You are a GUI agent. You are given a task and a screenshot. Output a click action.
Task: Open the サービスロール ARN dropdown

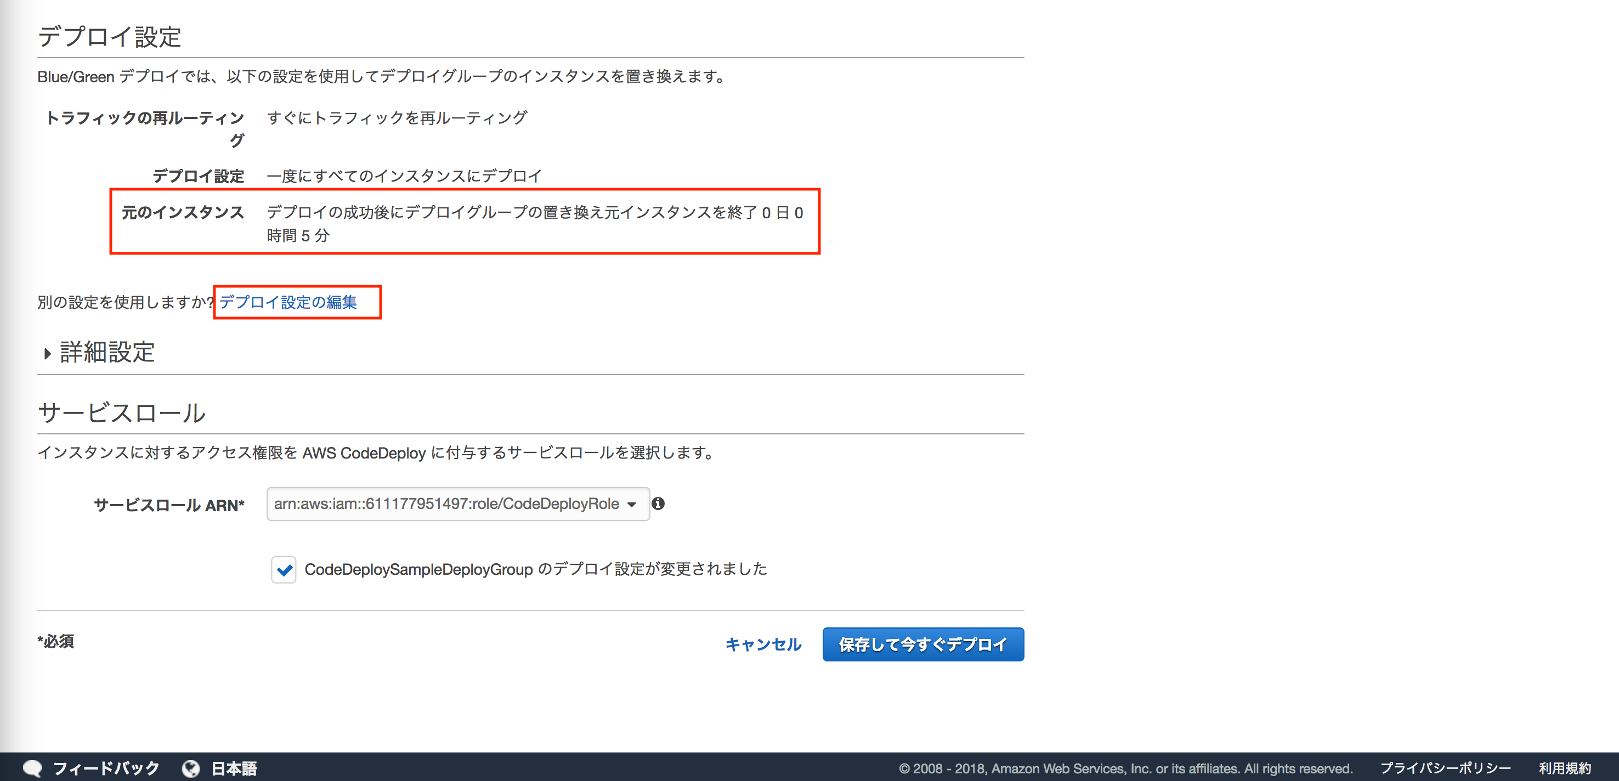[457, 504]
